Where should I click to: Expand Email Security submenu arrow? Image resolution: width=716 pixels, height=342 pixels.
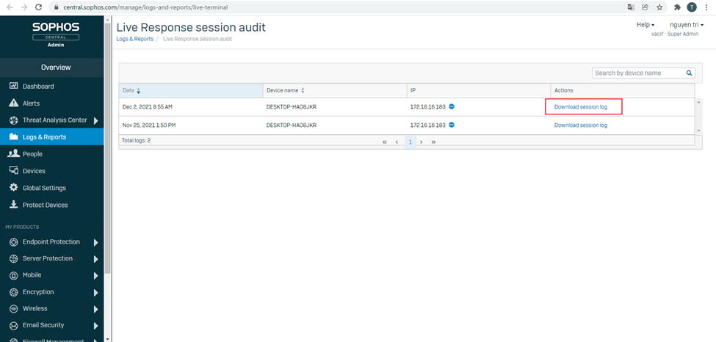pyautogui.click(x=96, y=326)
